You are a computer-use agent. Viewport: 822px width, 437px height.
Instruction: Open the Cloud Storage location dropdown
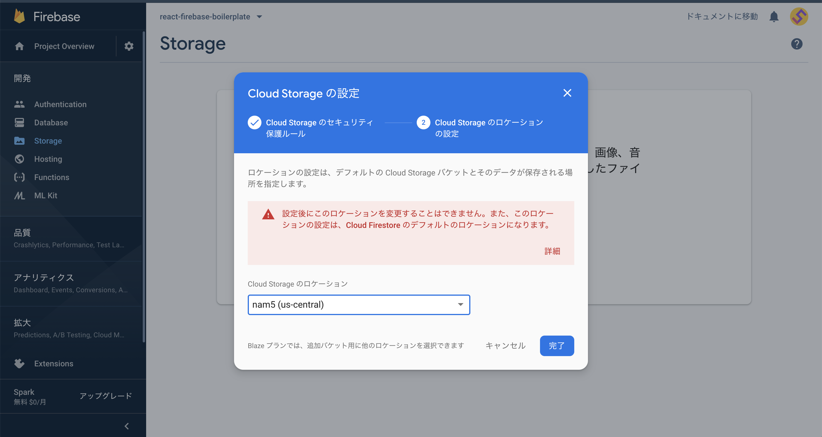359,305
